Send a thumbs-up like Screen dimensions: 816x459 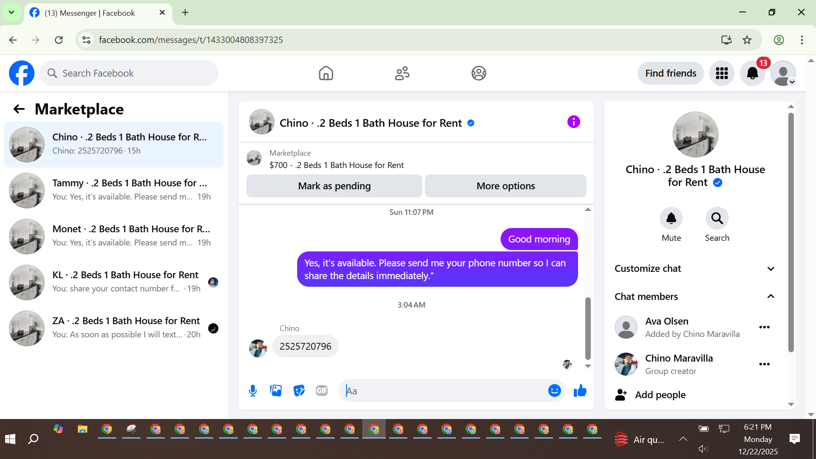(x=580, y=391)
